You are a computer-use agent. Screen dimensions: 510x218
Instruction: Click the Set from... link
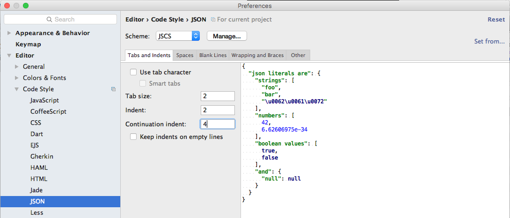tap(489, 41)
